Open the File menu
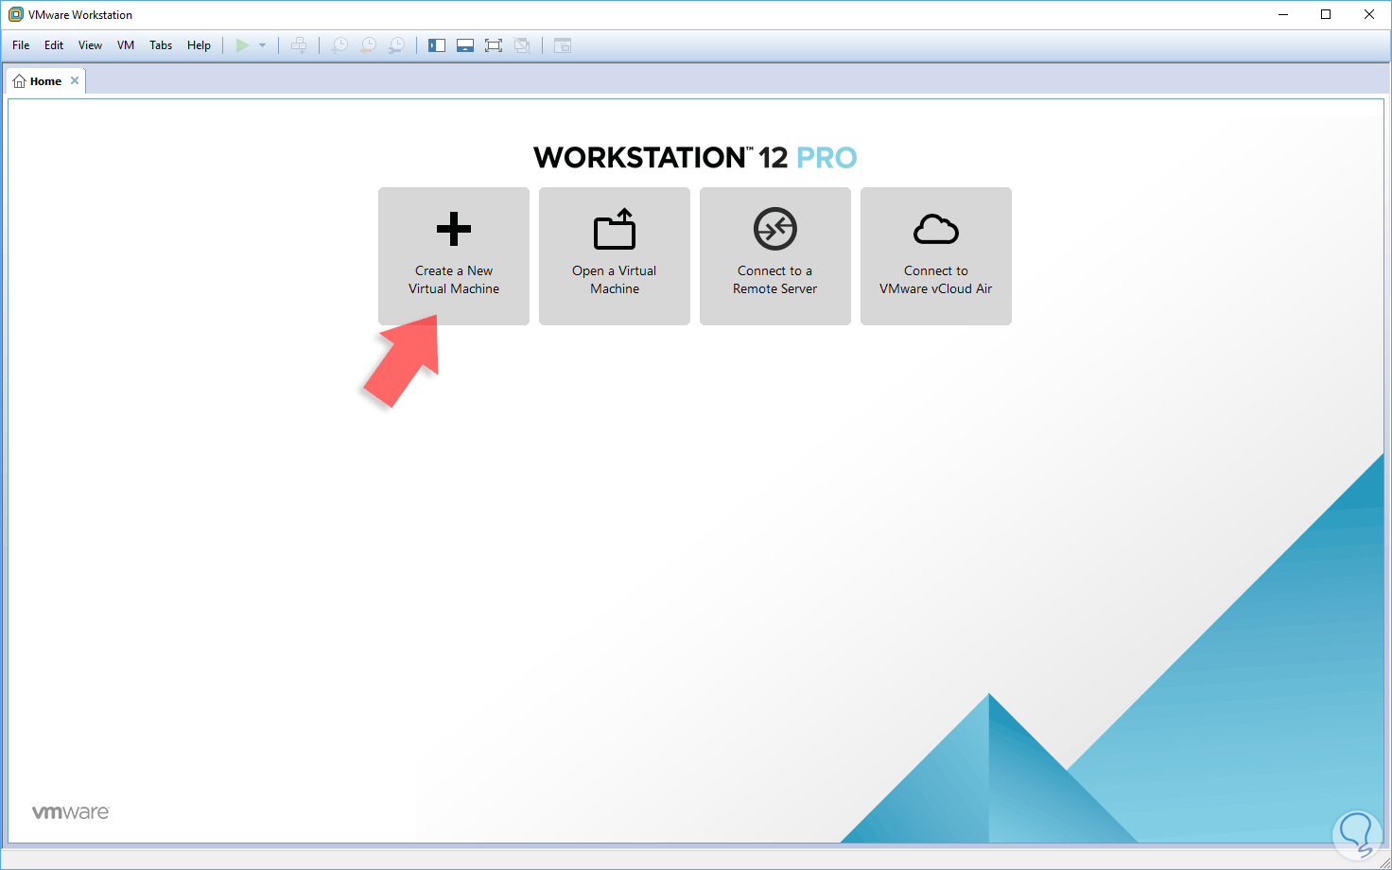 pyautogui.click(x=21, y=45)
